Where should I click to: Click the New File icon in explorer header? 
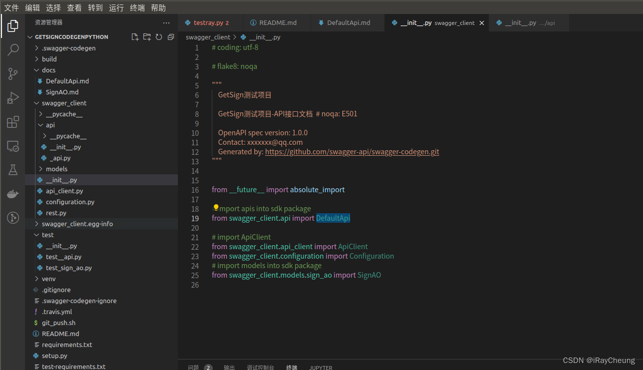coord(135,37)
